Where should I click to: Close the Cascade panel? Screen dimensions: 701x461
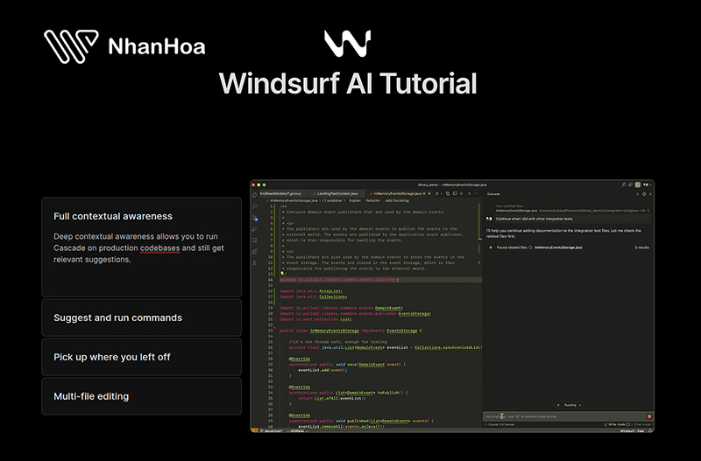coord(650,194)
